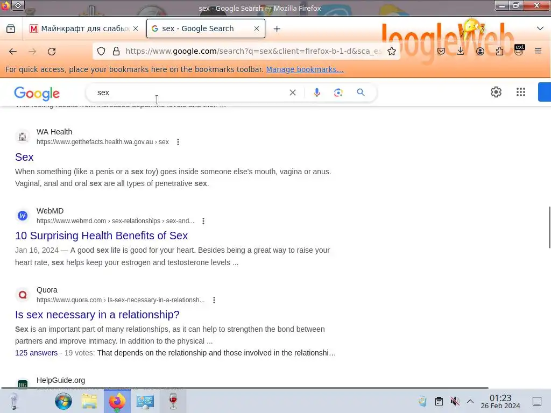551x413 pixels.
Task: Open more options for Quora result
Action: coord(214,300)
